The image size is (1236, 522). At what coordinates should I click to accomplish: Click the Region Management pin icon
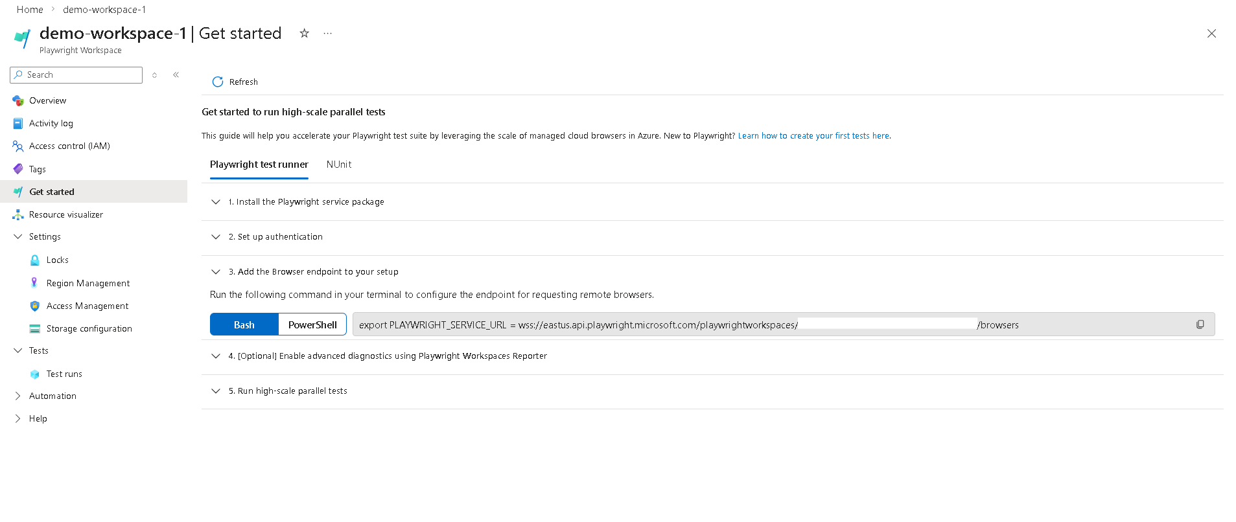click(x=34, y=283)
